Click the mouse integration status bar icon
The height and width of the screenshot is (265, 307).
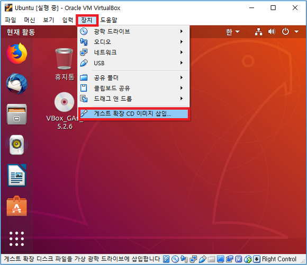(248, 259)
